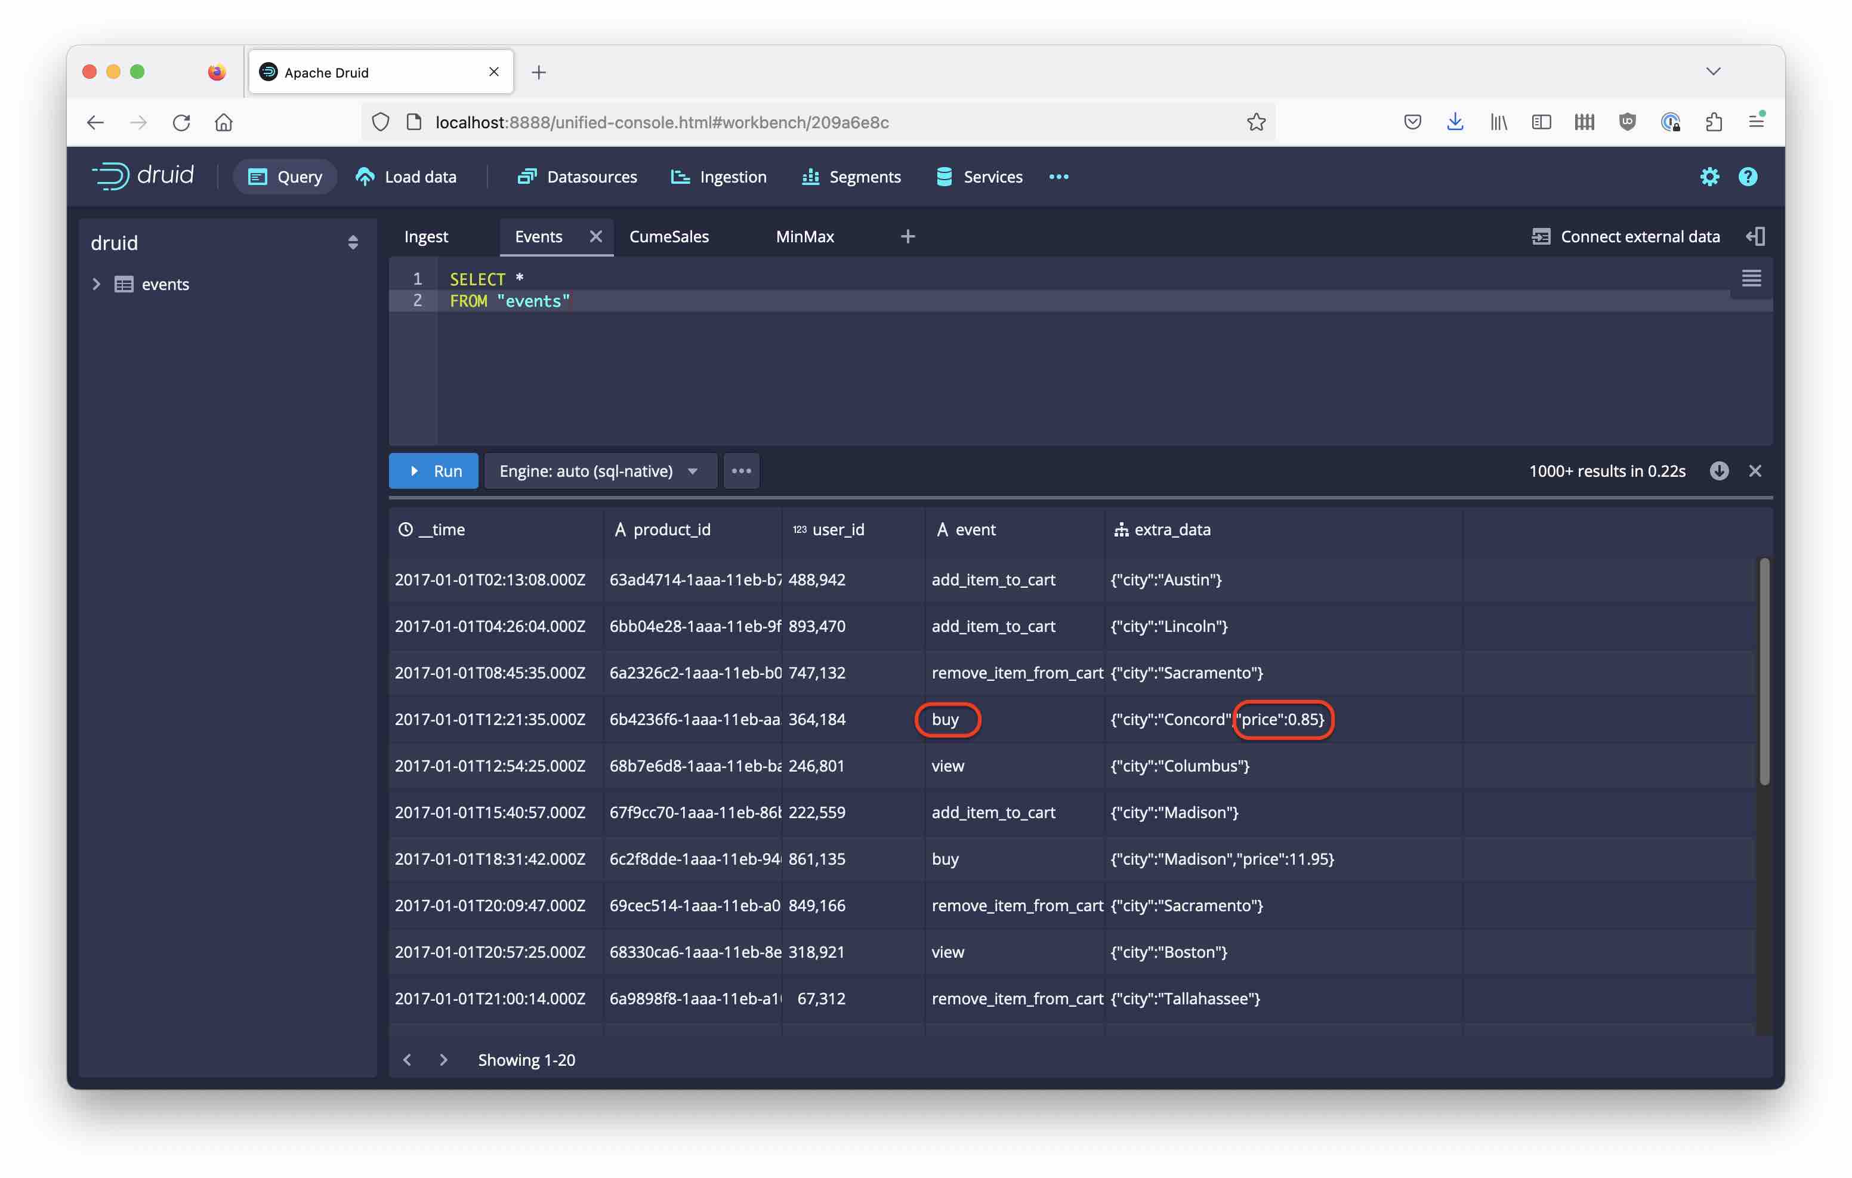The width and height of the screenshot is (1852, 1178).
Task: Select the Ingestion view
Action: click(718, 176)
